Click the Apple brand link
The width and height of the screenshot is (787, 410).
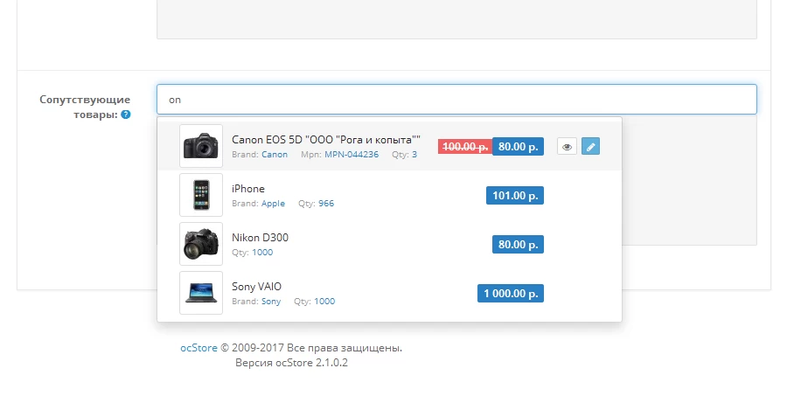(273, 203)
